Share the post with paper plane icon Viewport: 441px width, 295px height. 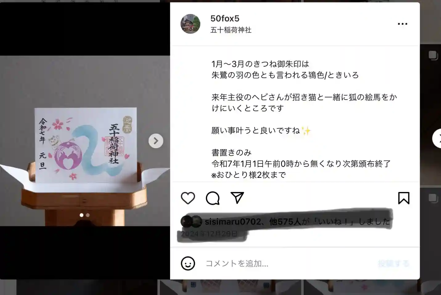(x=237, y=198)
